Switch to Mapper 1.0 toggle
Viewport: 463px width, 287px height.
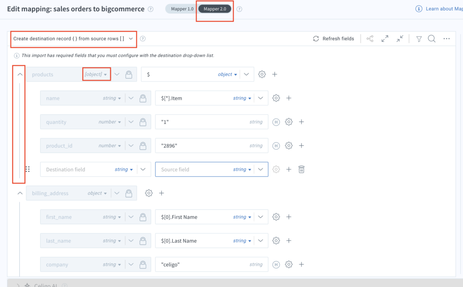(181, 9)
